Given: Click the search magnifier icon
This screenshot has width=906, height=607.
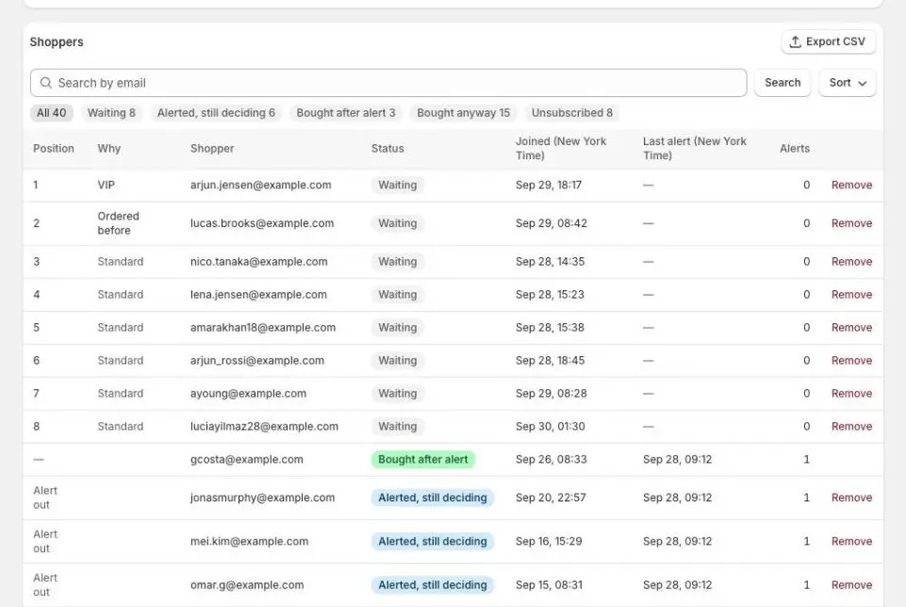Looking at the screenshot, I should 45,83.
